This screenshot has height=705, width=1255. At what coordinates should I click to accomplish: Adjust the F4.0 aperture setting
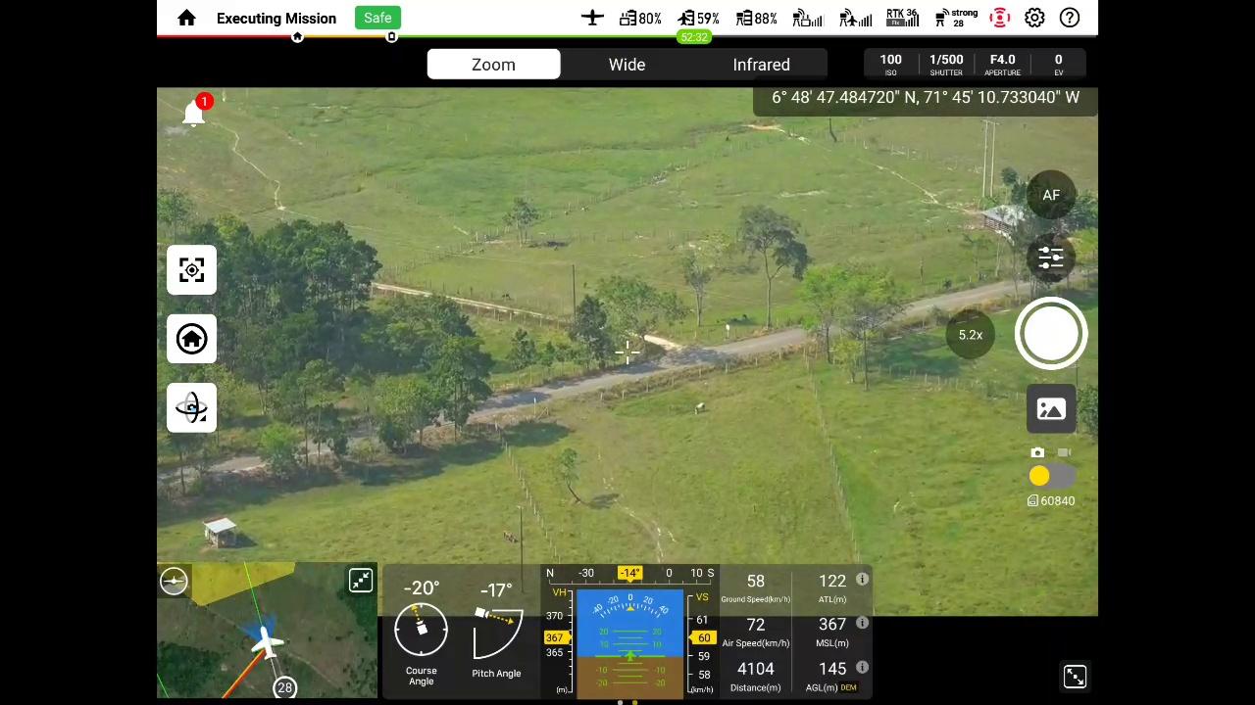coord(1002,65)
